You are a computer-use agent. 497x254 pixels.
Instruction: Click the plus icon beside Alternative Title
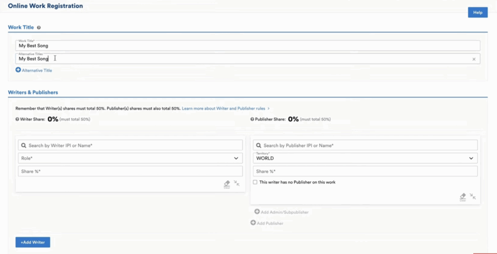coord(18,70)
